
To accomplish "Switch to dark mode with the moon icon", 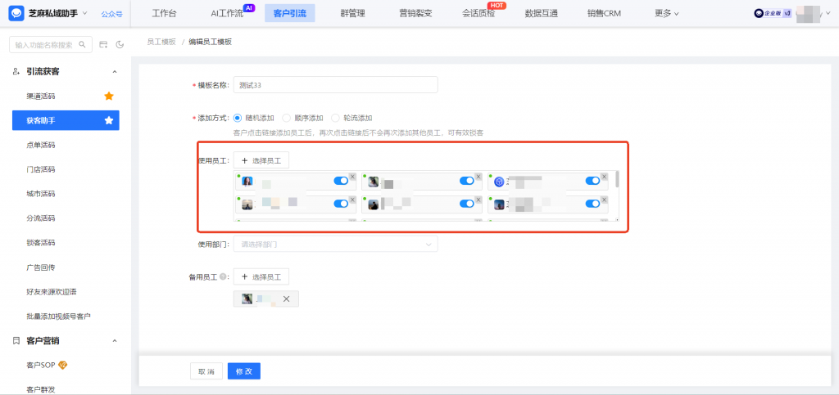I will click(120, 45).
